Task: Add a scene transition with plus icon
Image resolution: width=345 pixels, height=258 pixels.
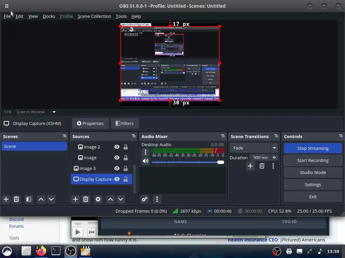Action: 250,166
